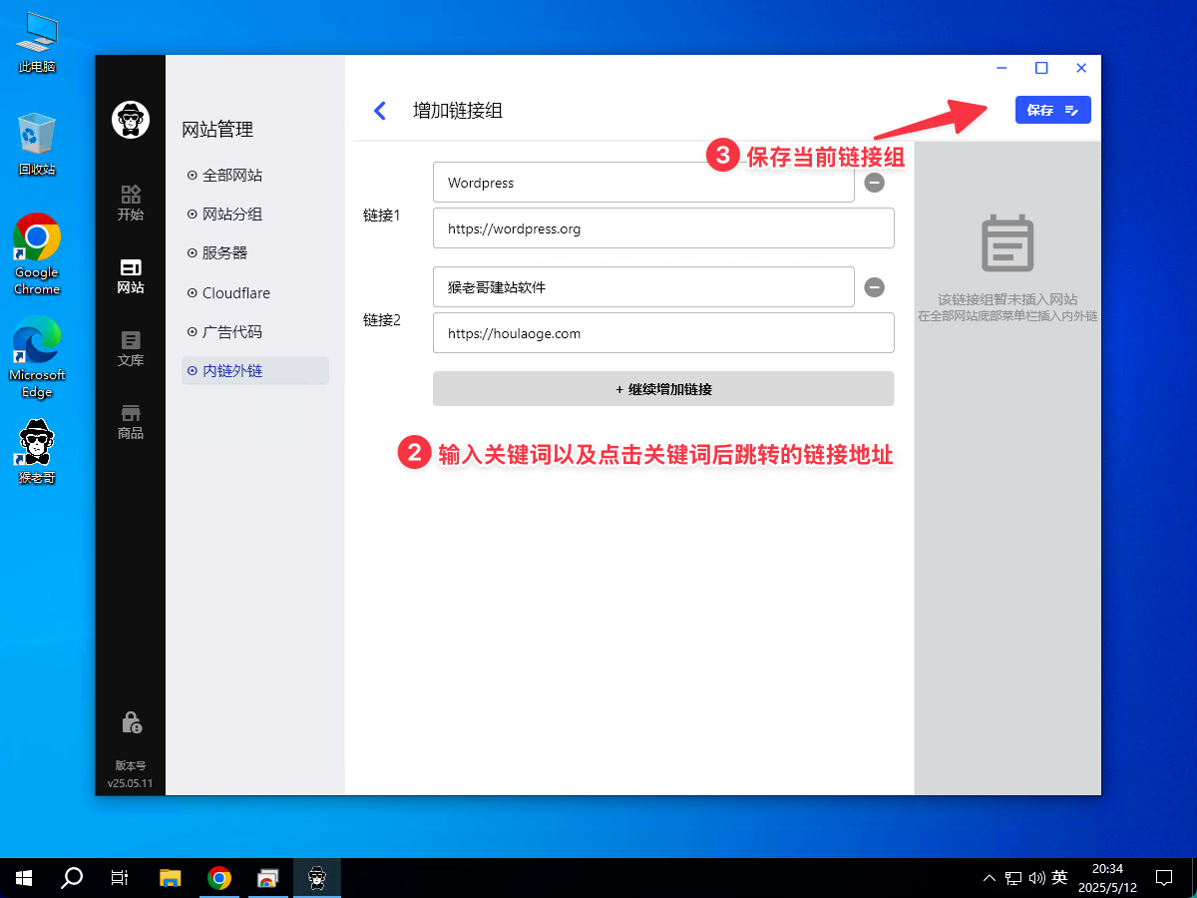
Task: Select 内链外链 in the menu
Action: [255, 371]
